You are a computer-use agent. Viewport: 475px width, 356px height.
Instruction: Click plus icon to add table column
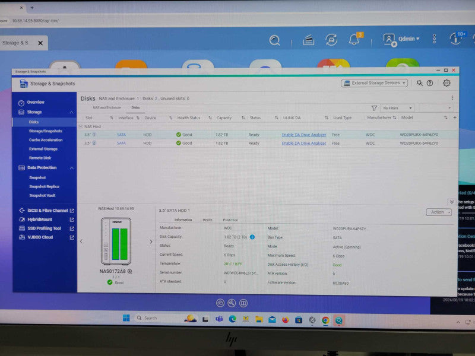pyautogui.click(x=455, y=117)
